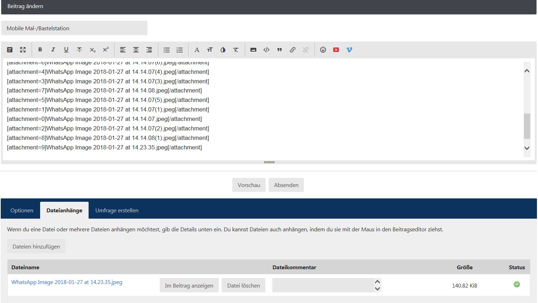538x303 pixels.
Task: Apply italic text formatting
Action: (53, 50)
